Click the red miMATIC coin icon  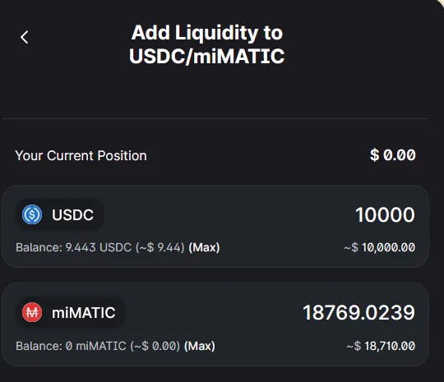(x=32, y=312)
